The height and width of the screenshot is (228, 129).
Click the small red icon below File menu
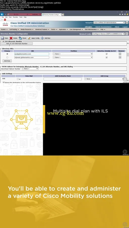[x=5, y=20]
